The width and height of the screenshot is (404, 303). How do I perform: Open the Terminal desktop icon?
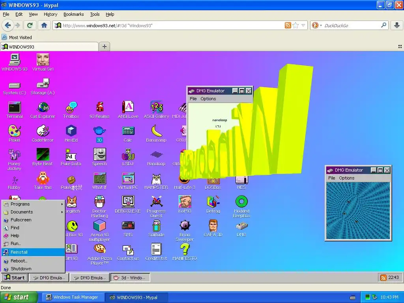(x=15, y=110)
